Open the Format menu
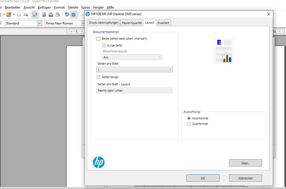Screen dimensions: 286x189 (x=59, y=7)
